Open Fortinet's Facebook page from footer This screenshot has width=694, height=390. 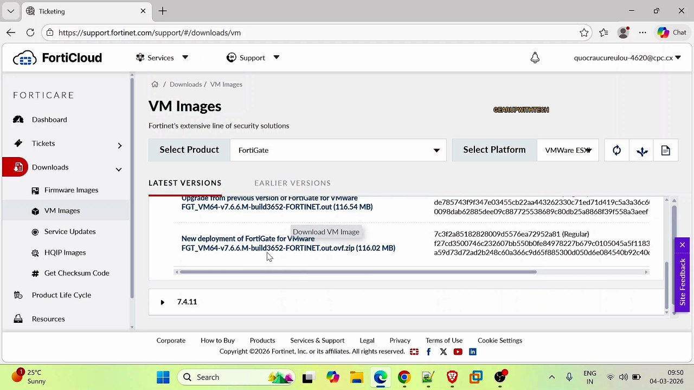pos(428,352)
